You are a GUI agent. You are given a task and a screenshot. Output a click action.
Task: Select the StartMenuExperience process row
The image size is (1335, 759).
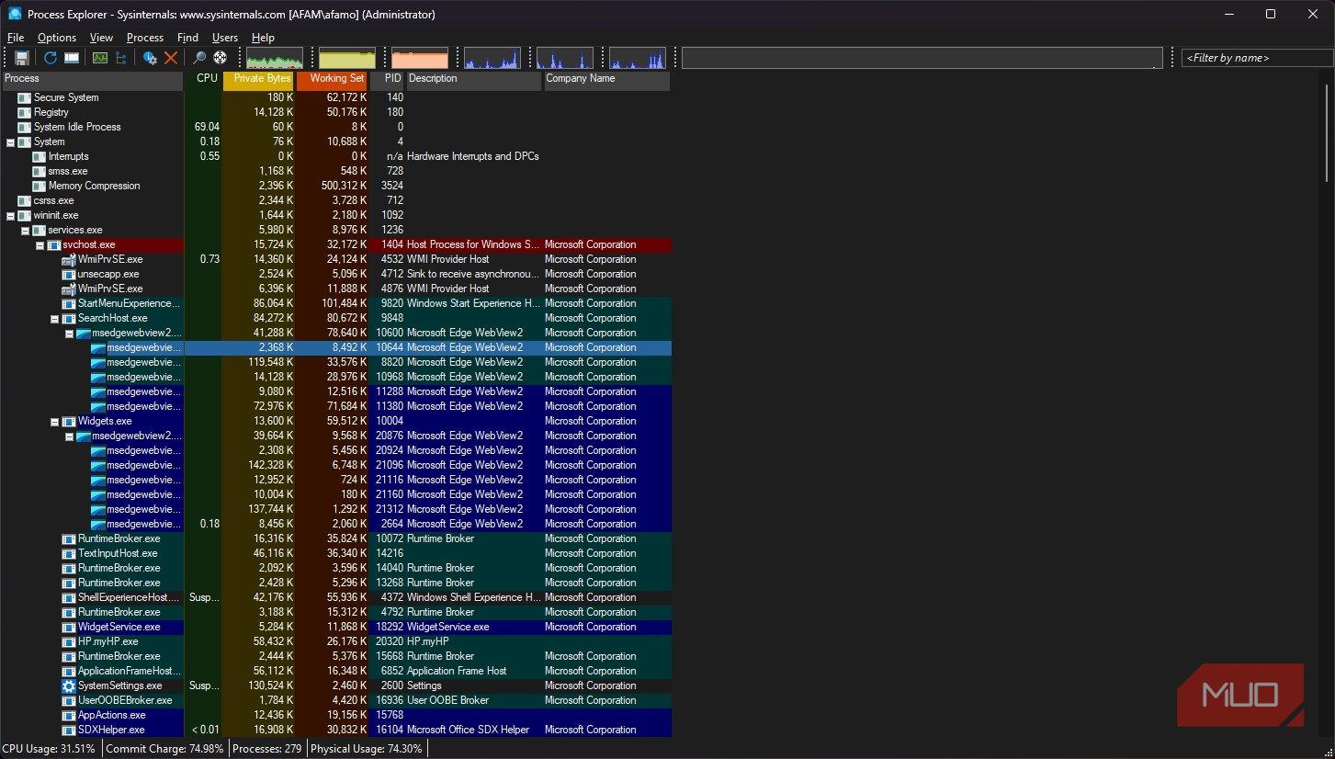(335, 303)
